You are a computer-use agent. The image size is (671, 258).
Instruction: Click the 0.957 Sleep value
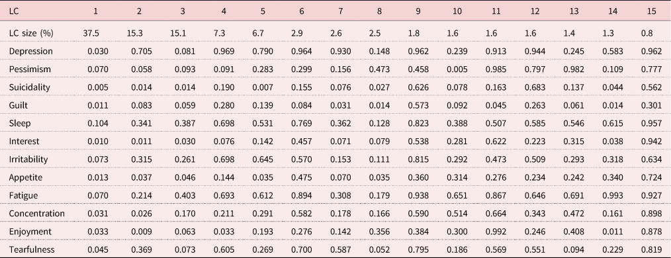[x=651, y=123]
